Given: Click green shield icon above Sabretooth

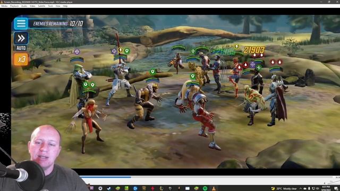Looking at the screenshot, I should [152, 72].
